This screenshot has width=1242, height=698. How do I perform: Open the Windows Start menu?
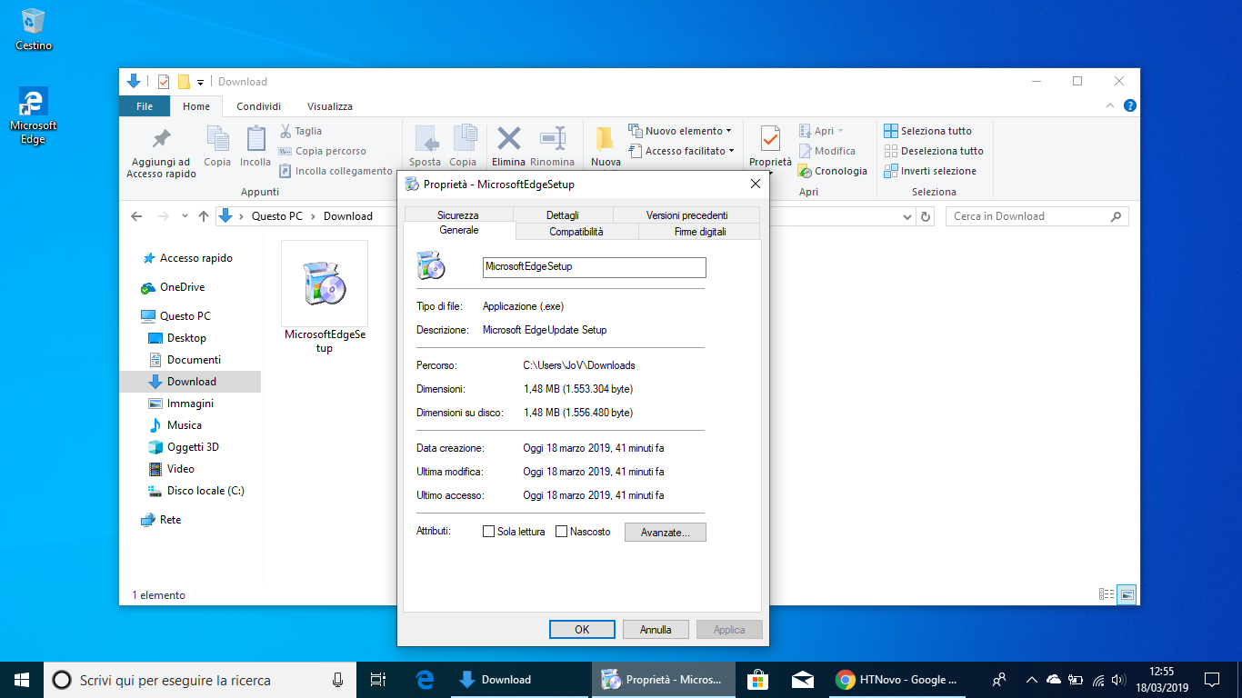[x=22, y=679]
